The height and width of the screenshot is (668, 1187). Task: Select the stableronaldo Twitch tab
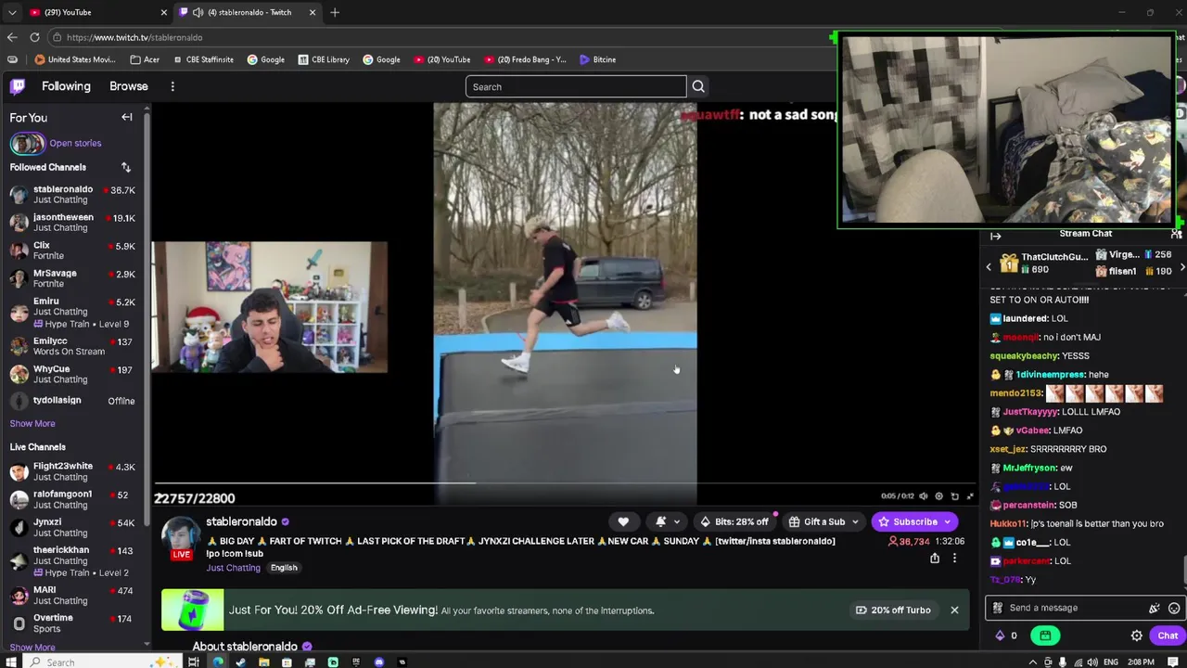coord(248,12)
